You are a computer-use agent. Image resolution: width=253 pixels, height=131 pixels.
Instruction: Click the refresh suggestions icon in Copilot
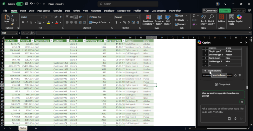[242, 102]
